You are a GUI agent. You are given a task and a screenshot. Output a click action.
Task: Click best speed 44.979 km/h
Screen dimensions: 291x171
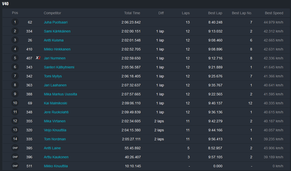pyautogui.click(x=273, y=22)
